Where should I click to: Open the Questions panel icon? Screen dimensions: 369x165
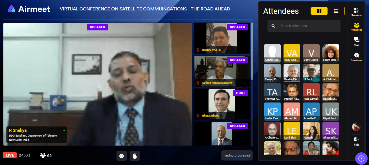pos(356,57)
